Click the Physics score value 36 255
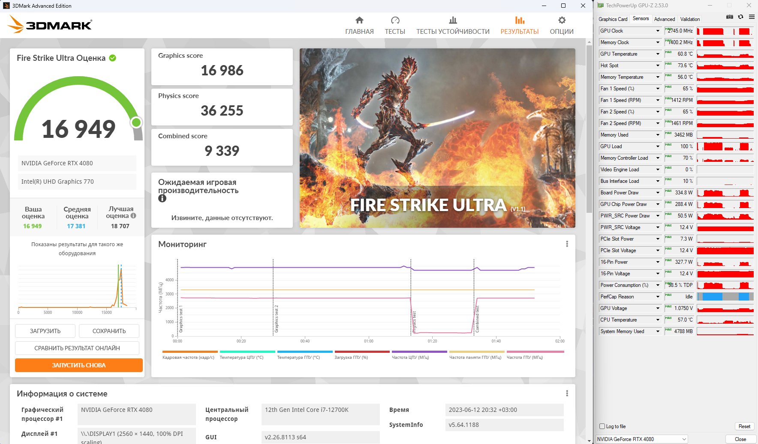 tap(222, 110)
